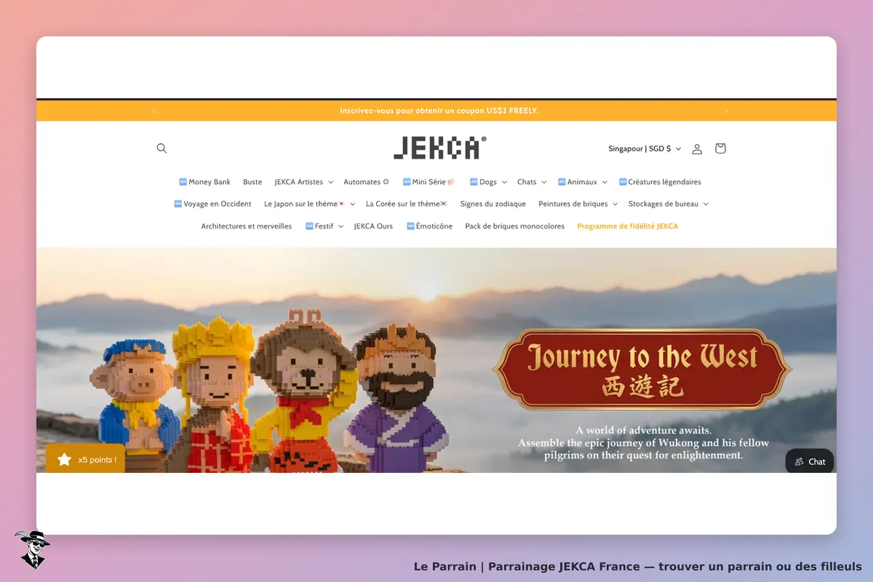Viewport: 873px width, 582px height.
Task: Open the search magnifier icon
Action: tap(162, 148)
